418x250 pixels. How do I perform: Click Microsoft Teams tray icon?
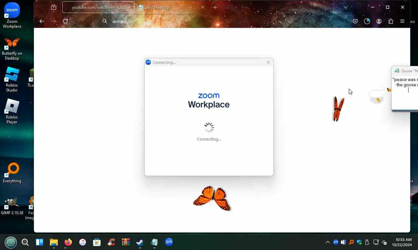pyautogui.click(x=344, y=242)
